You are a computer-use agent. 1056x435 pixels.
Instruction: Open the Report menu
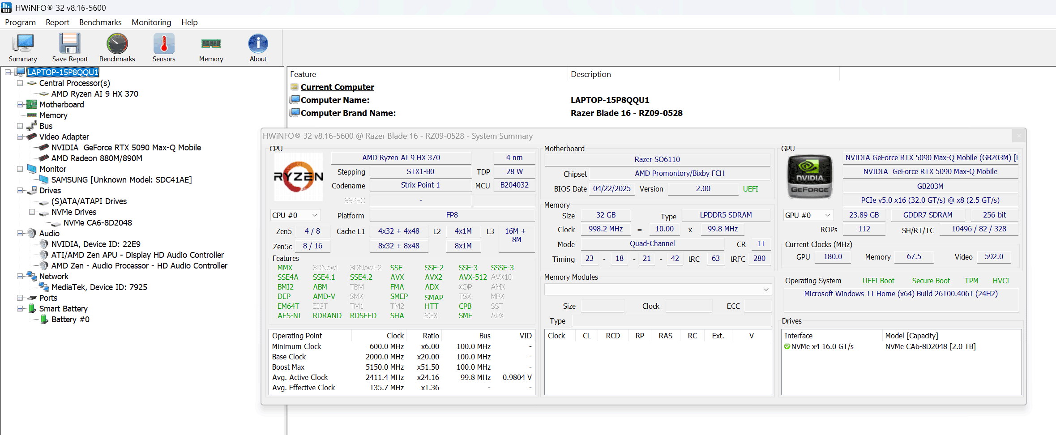[57, 22]
